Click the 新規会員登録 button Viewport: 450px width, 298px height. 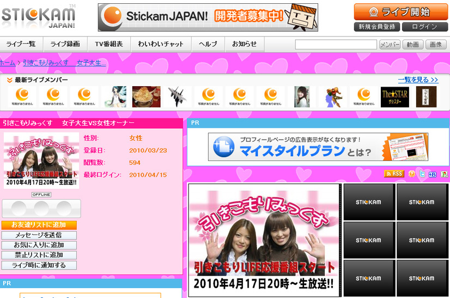click(x=377, y=27)
